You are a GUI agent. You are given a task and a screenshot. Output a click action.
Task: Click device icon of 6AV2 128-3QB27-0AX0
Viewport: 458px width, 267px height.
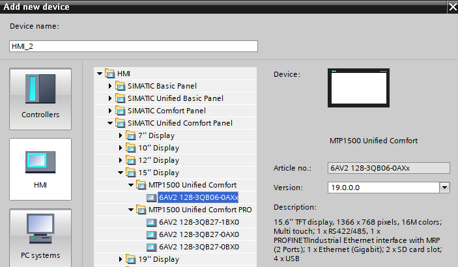[151, 235]
